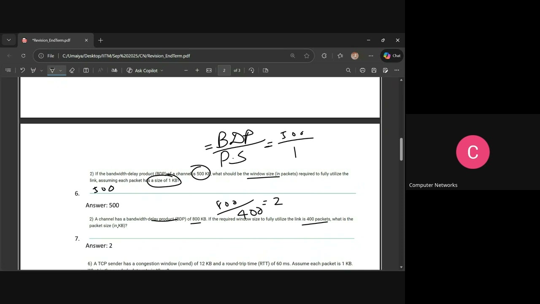This screenshot has width=540, height=304.
Task: Open the tab search dropdown chevron
Action: (8, 40)
